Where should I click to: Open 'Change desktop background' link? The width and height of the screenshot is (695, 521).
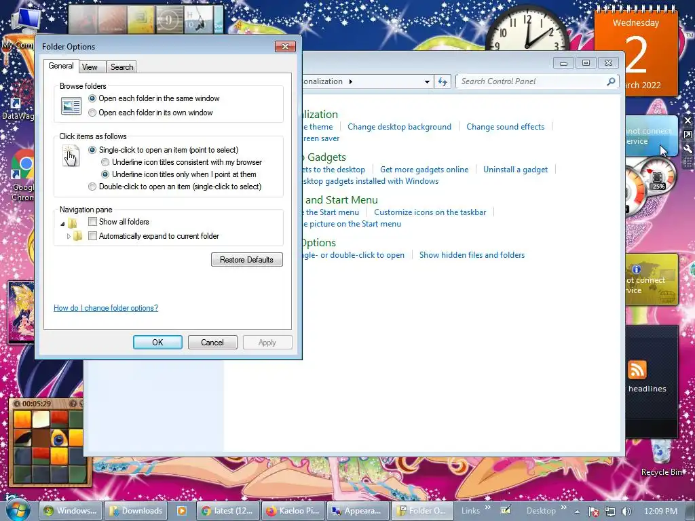tap(399, 127)
